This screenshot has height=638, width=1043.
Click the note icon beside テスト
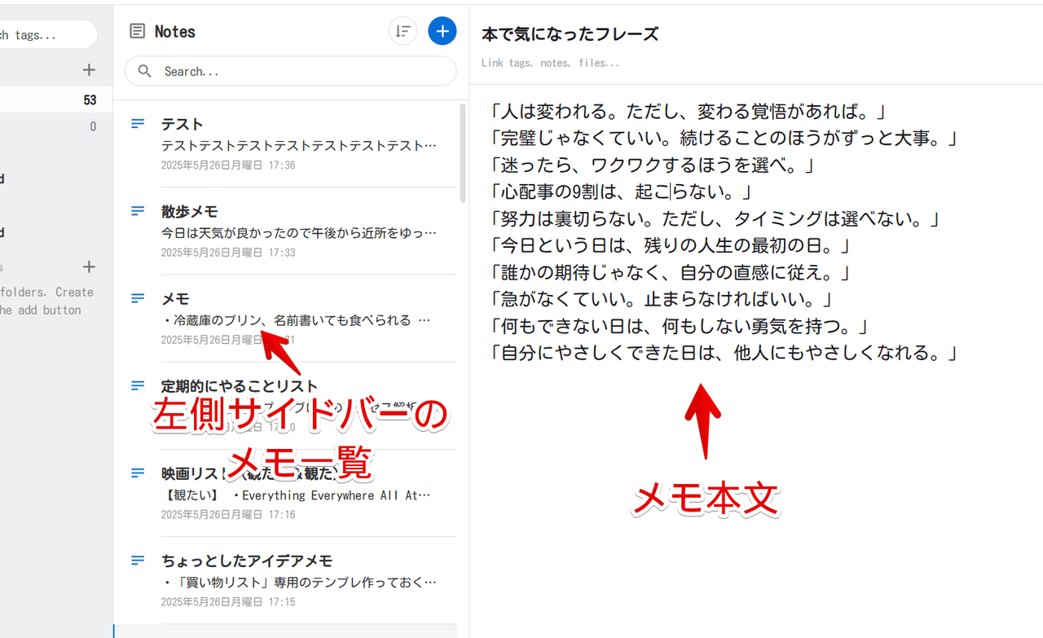pos(138,124)
